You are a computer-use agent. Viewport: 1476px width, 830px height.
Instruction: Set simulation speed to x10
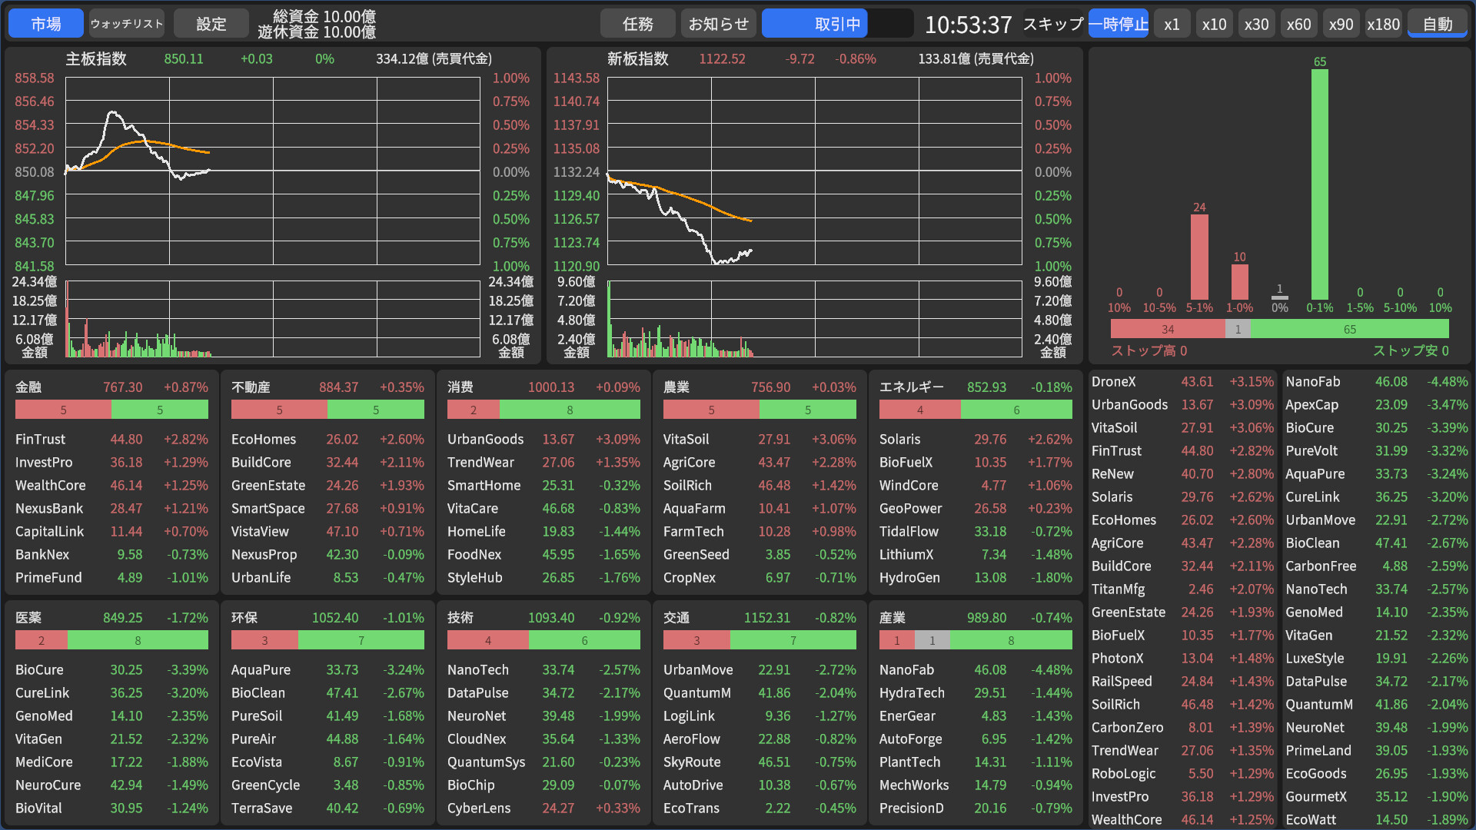point(1214,24)
